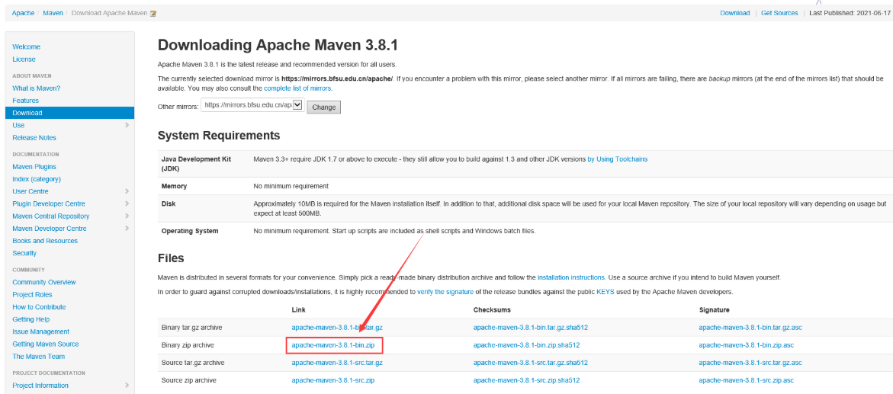This screenshot has height=394, width=893.
Task: Open apache-maven-3.8.1-bin.tar.gz.asc signature
Action: point(750,328)
